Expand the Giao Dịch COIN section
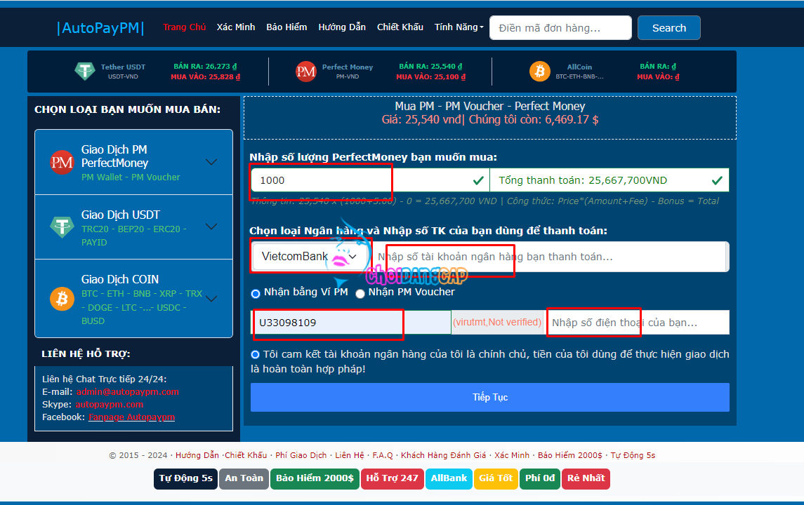 (x=211, y=299)
